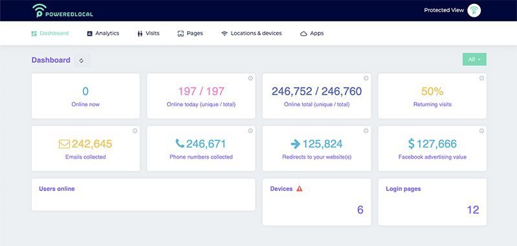Click the Phone numbers collected label
This screenshot has width=517, height=246.
(x=201, y=157)
